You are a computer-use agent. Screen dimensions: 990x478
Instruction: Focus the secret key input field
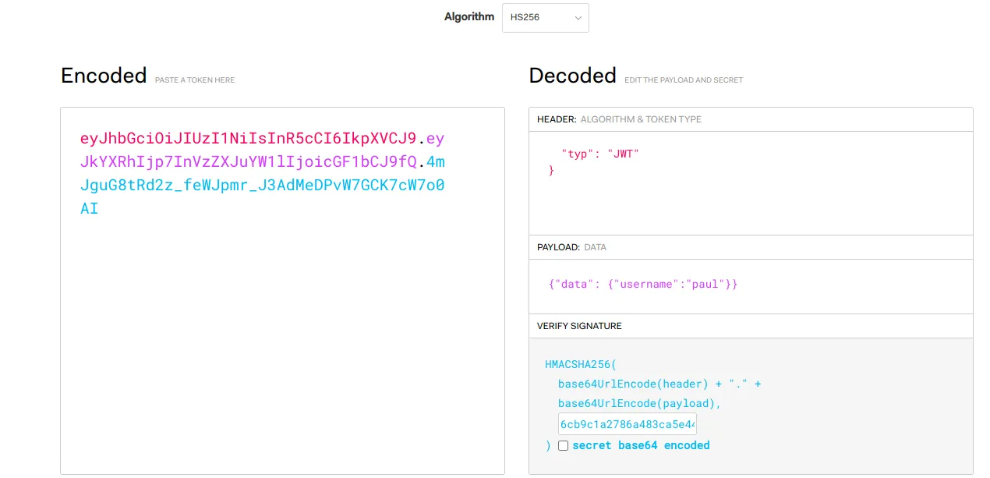point(627,424)
